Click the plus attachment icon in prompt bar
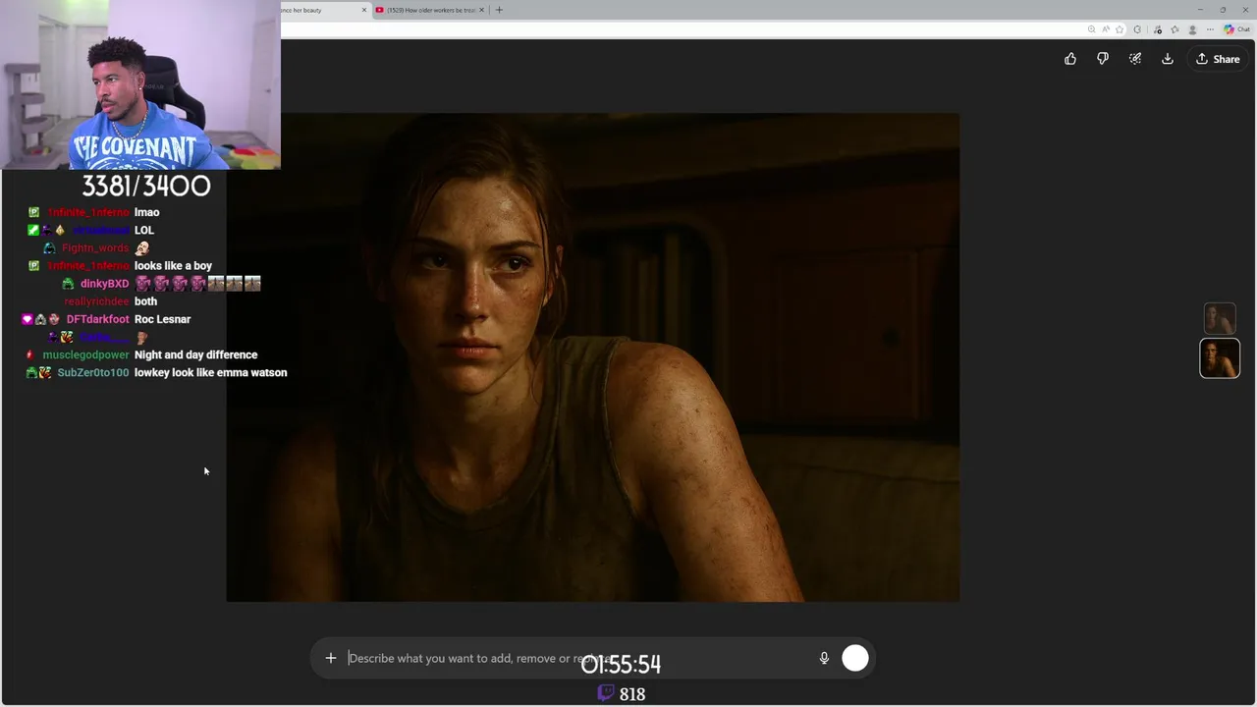The width and height of the screenshot is (1257, 707). (331, 658)
